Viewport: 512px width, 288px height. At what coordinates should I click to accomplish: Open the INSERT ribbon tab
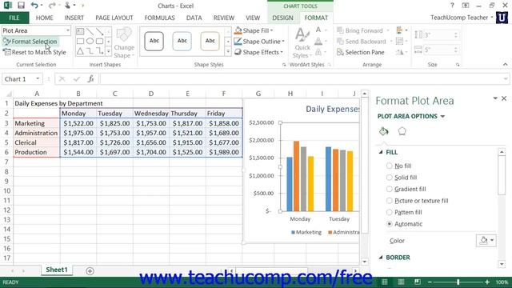(74, 18)
